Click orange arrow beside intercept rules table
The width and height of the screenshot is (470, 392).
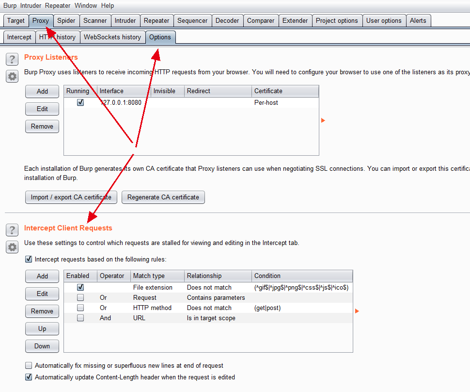pyautogui.click(x=357, y=311)
